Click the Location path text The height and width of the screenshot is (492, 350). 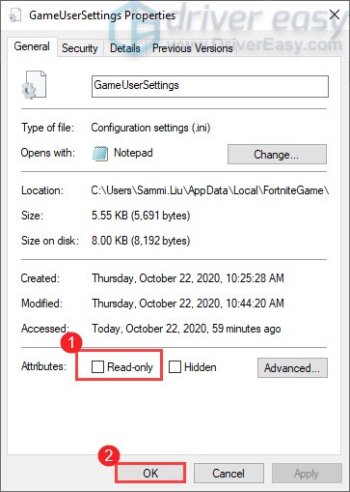pyautogui.click(x=210, y=190)
